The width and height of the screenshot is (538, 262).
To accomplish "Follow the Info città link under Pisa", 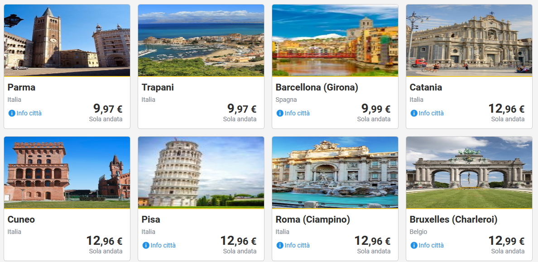I will [x=163, y=245].
